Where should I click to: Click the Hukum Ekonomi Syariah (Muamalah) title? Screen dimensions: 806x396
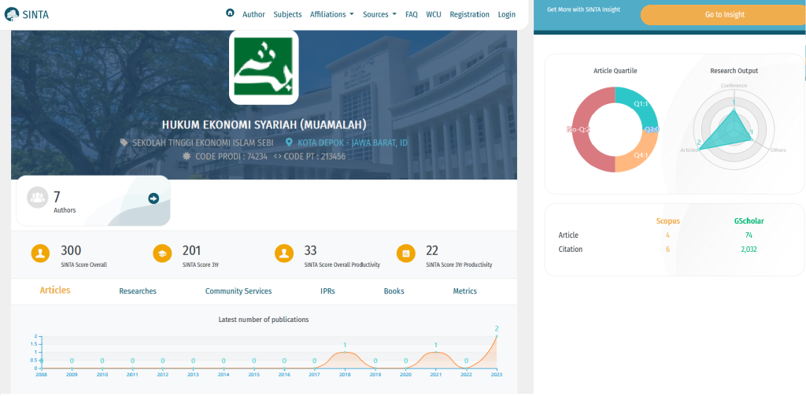point(264,125)
